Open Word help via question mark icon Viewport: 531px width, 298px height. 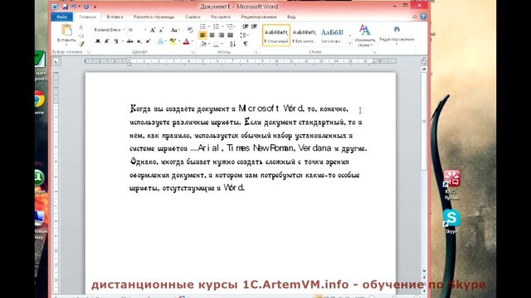coord(423,17)
